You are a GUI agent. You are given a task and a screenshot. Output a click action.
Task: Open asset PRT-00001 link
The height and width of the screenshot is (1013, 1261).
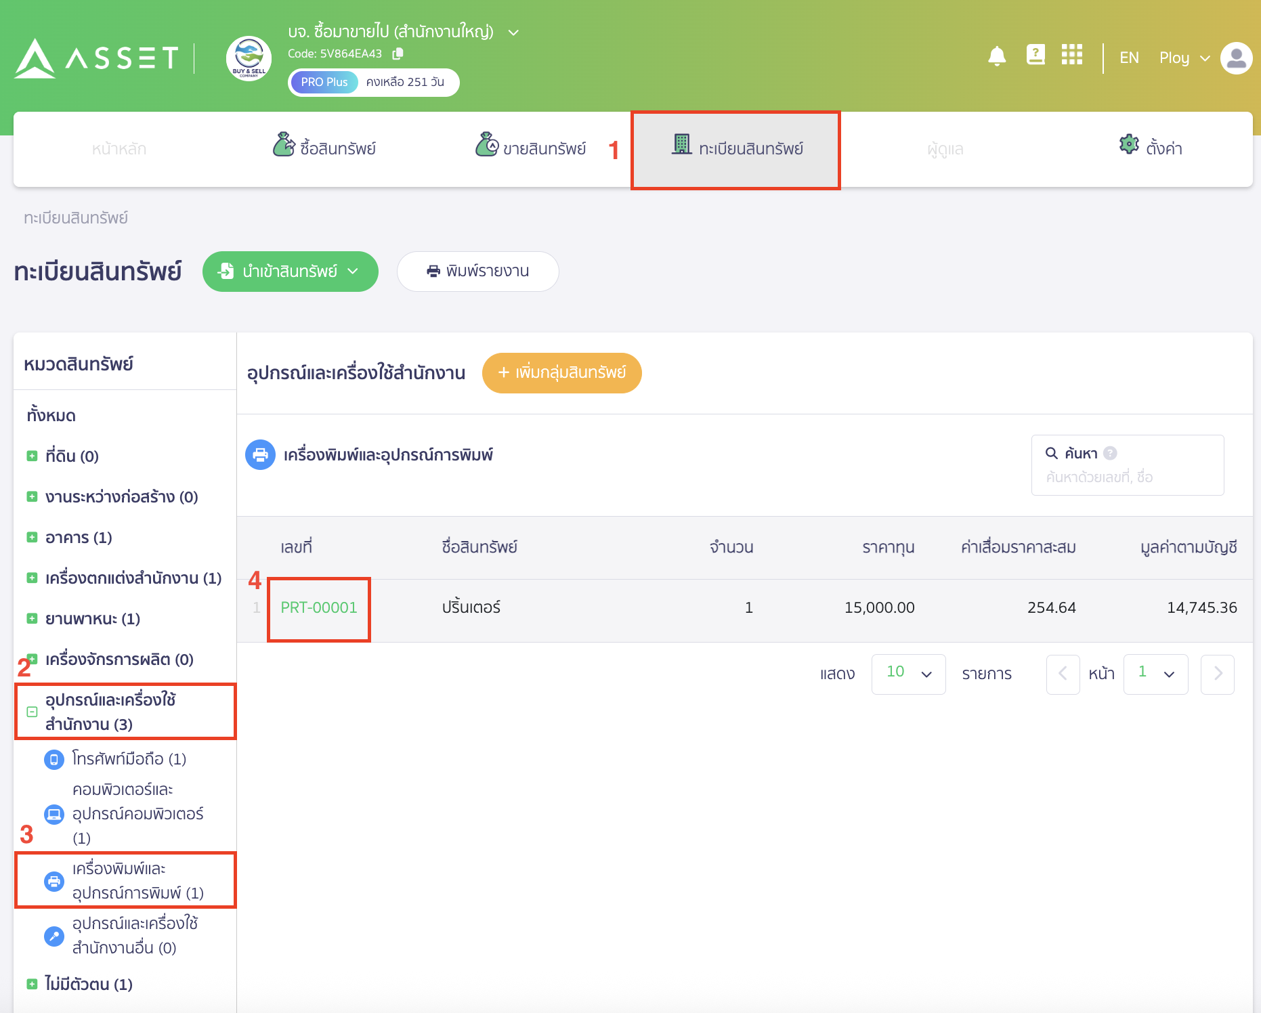point(318,607)
